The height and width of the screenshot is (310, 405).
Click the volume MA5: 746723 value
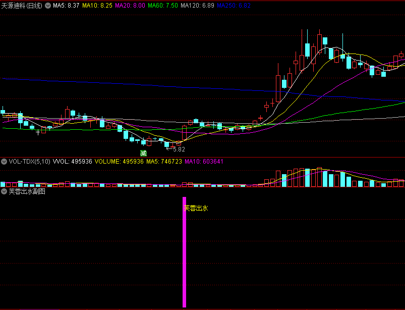point(164,162)
